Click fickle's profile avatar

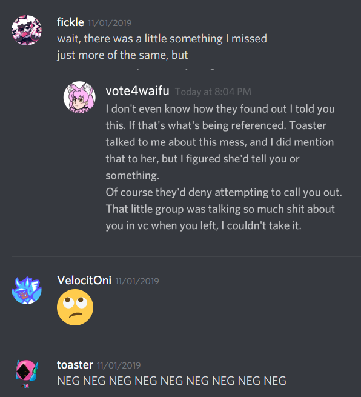point(27,30)
